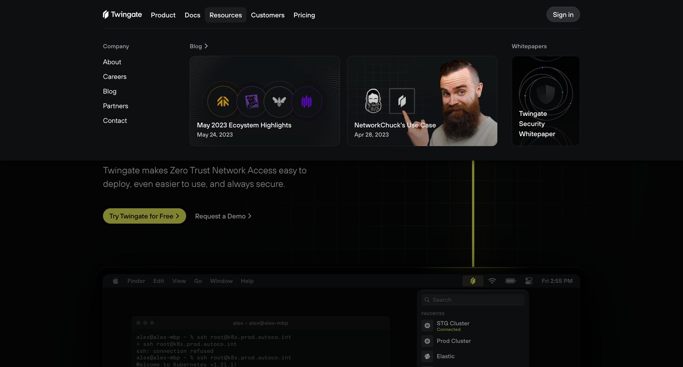Image resolution: width=683 pixels, height=367 pixels.
Task: Open the Edit menu in mock menubar
Action: point(159,281)
